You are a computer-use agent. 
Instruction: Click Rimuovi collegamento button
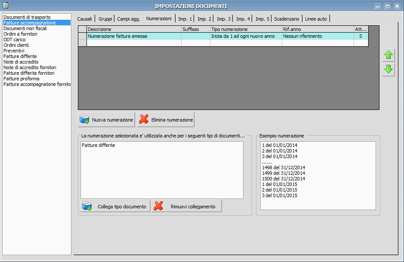[x=187, y=206]
